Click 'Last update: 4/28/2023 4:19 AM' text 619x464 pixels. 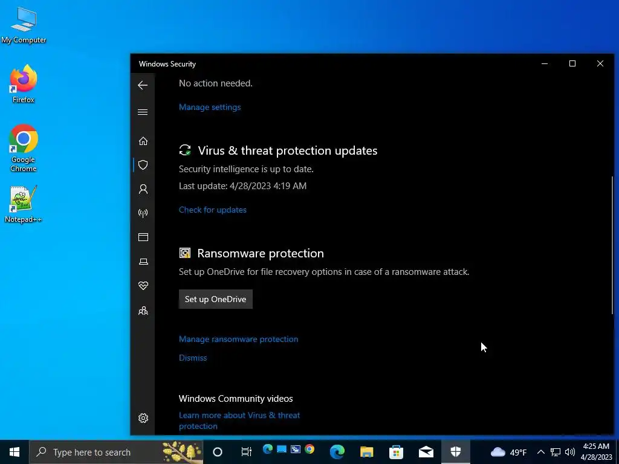[242, 186]
